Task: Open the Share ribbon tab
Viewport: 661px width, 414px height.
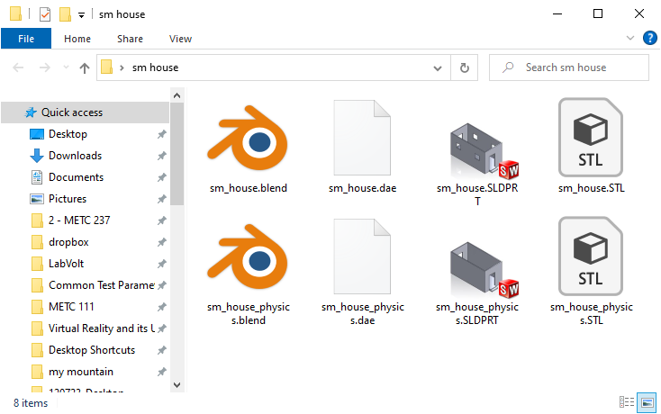Action: pyautogui.click(x=130, y=39)
